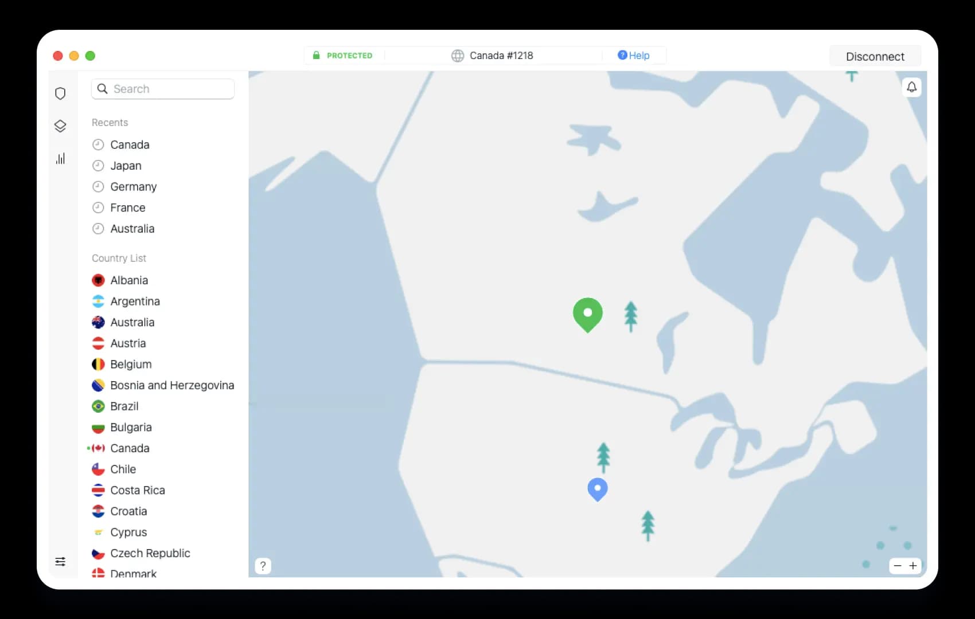This screenshot has width=975, height=619.
Task: Select Canada in the Country List
Action: [130, 448]
